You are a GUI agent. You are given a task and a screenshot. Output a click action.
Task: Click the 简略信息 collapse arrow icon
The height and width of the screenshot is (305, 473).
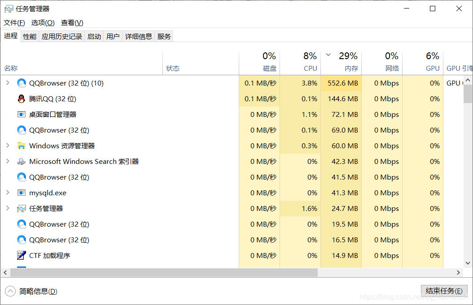click(x=10, y=291)
